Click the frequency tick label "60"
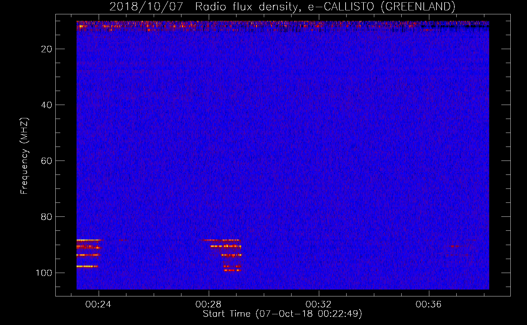The image size is (527, 325). click(x=47, y=161)
